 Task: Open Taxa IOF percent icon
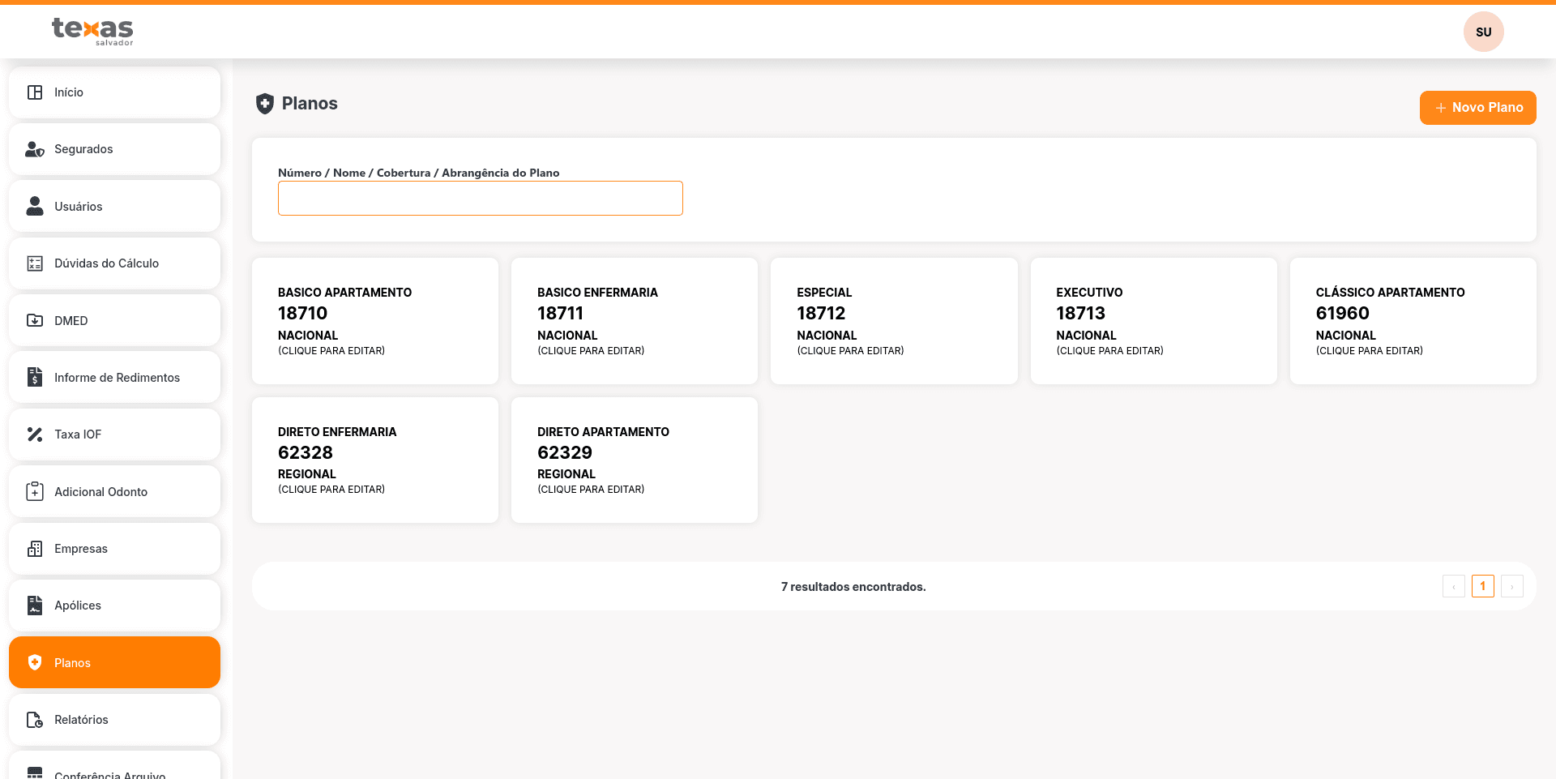[35, 434]
